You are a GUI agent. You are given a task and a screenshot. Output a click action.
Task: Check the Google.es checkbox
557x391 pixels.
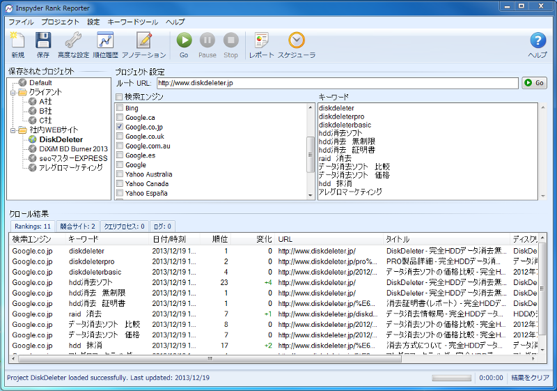point(120,155)
